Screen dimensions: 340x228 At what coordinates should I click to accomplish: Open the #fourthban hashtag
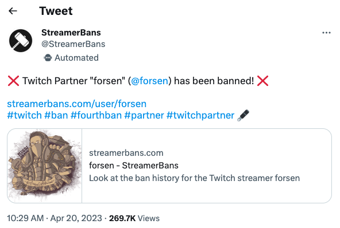pos(96,115)
